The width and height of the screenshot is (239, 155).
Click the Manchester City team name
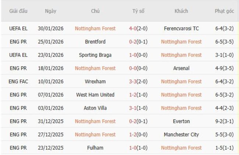[x=181, y=134]
